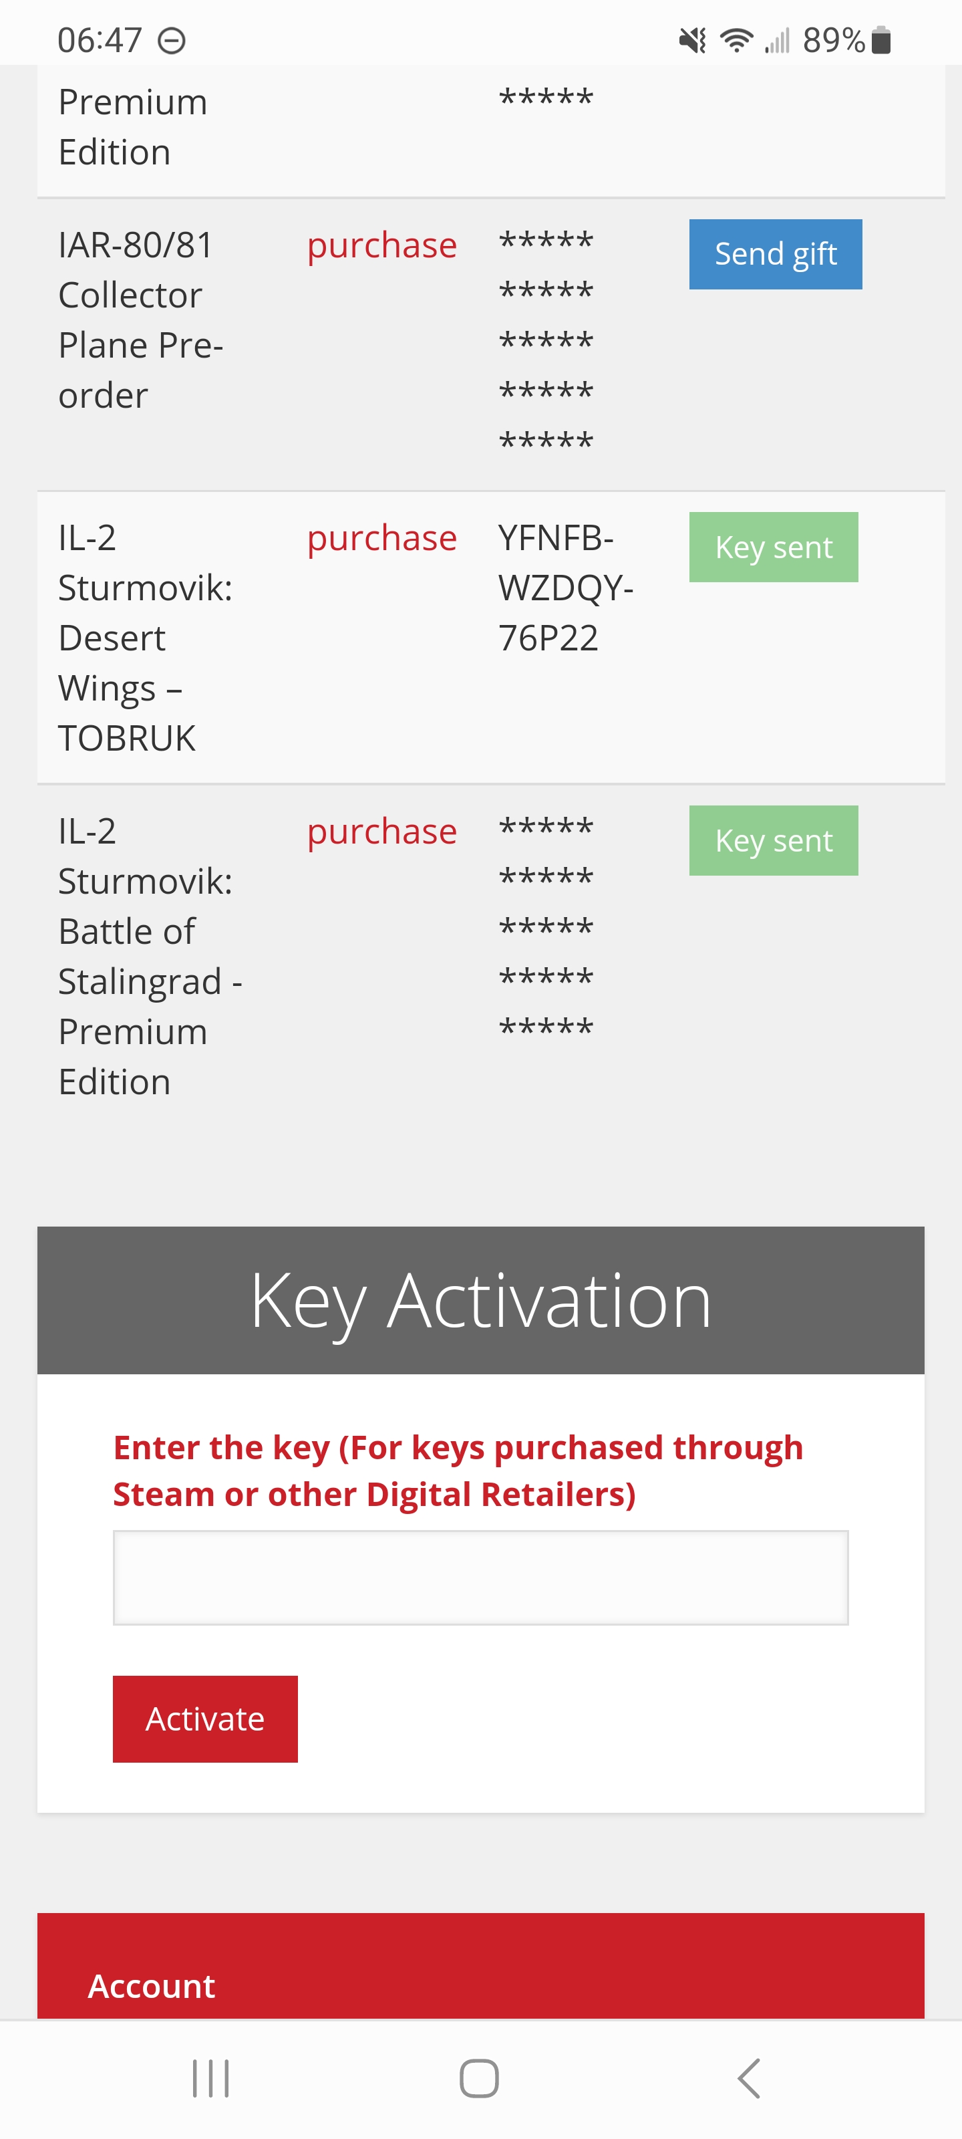Open purchase link for IAR-80/81 Collector Plane
The width and height of the screenshot is (962, 2139).
[x=382, y=246]
